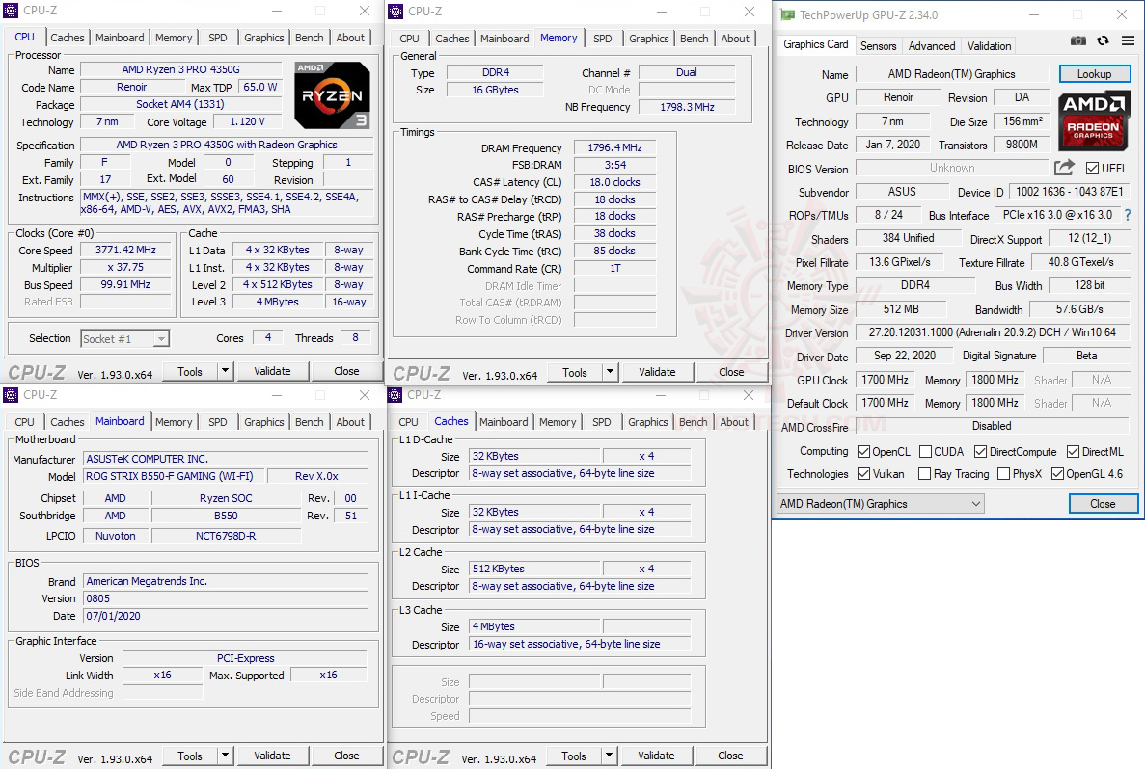Switch to Caches tab in the CPU window

68,38
